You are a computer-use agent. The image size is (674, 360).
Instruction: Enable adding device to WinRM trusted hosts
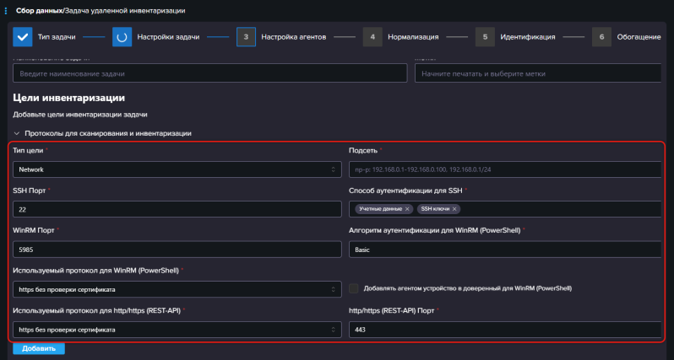click(355, 288)
